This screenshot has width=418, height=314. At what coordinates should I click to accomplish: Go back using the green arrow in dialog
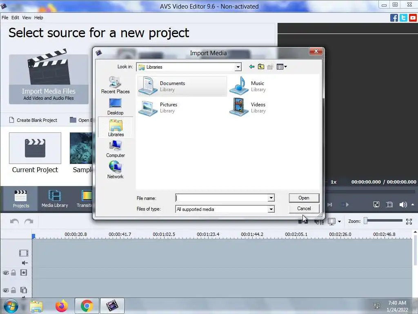click(251, 67)
